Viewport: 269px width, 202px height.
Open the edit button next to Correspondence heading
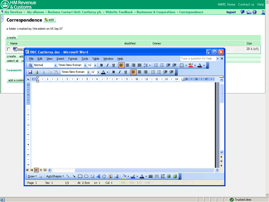pyautogui.click(x=49, y=20)
